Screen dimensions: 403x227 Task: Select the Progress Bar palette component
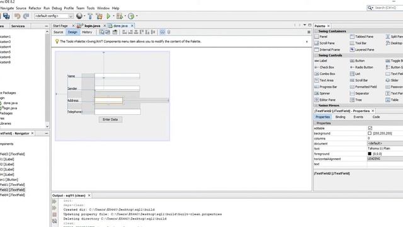326,87
